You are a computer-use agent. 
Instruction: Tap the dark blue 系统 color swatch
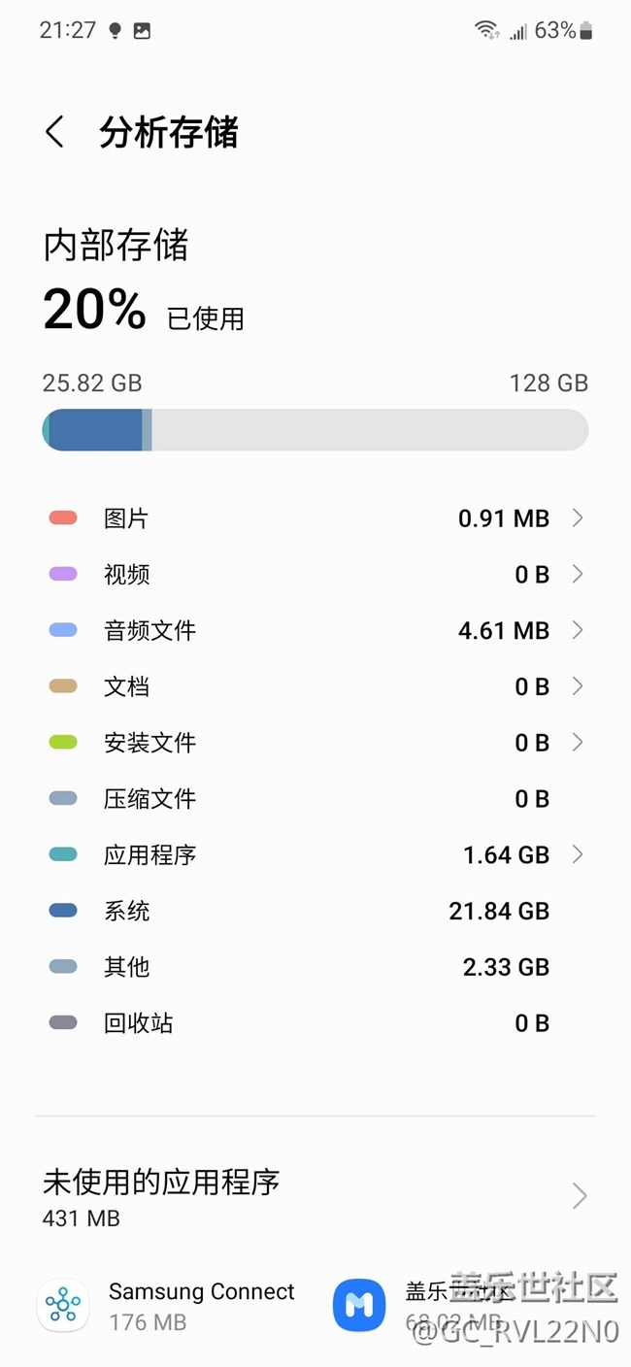coord(63,911)
